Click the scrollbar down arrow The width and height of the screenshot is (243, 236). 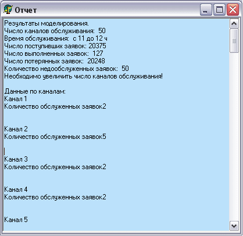coord(234,226)
